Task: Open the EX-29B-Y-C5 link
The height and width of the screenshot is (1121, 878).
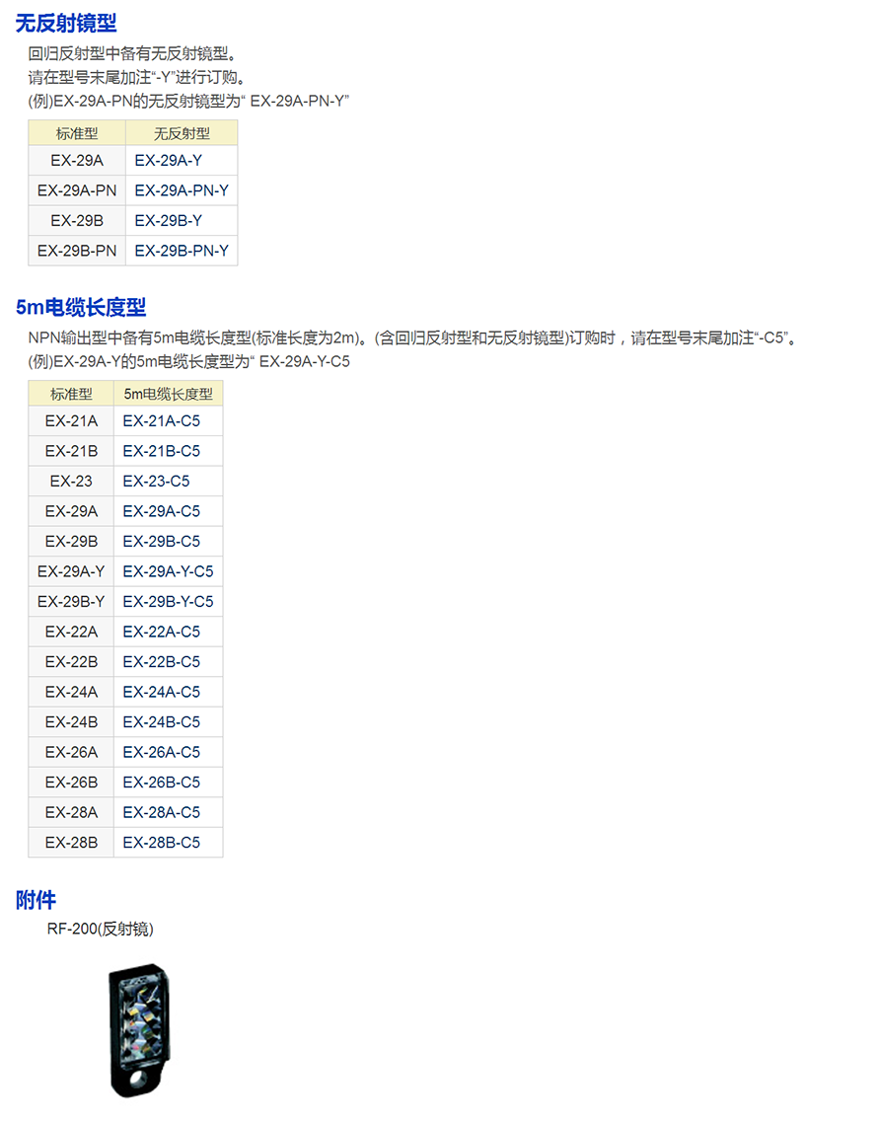Action: pos(168,602)
